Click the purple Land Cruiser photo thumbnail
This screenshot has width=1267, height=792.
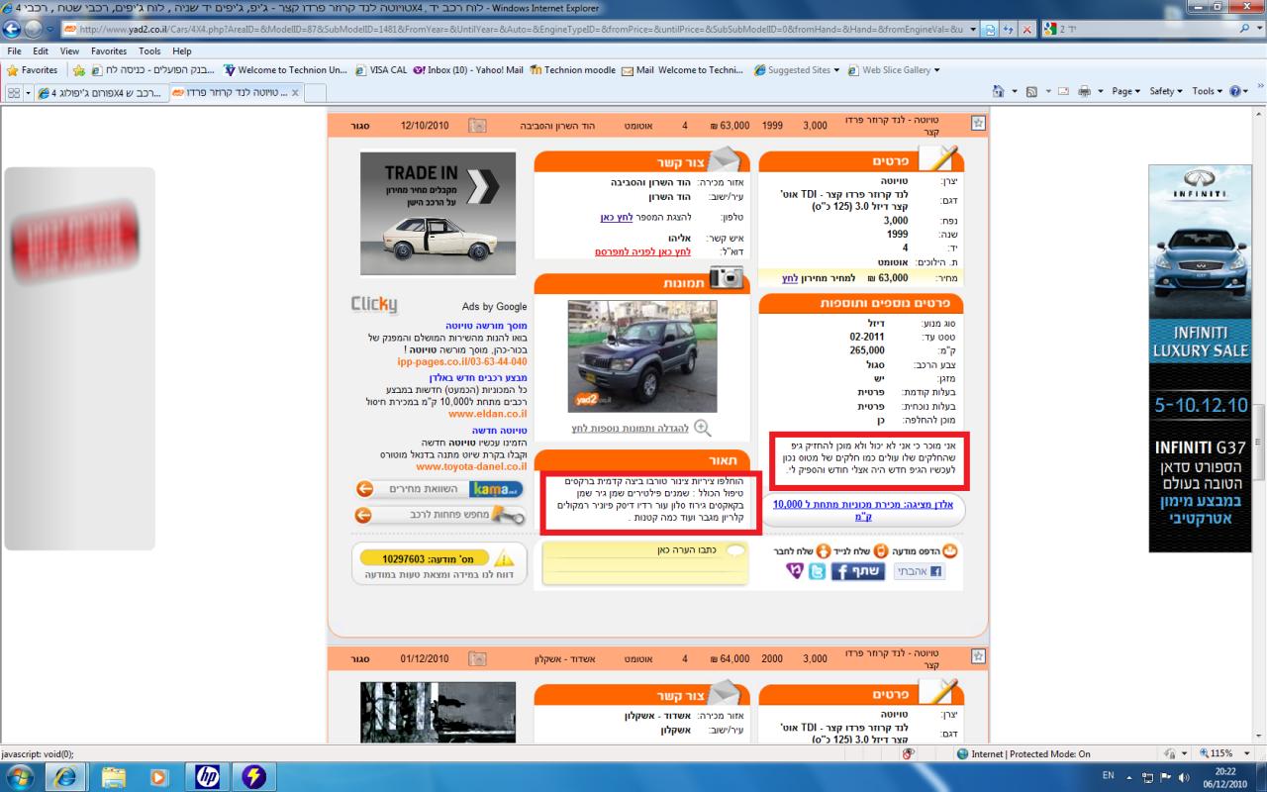[x=641, y=356]
